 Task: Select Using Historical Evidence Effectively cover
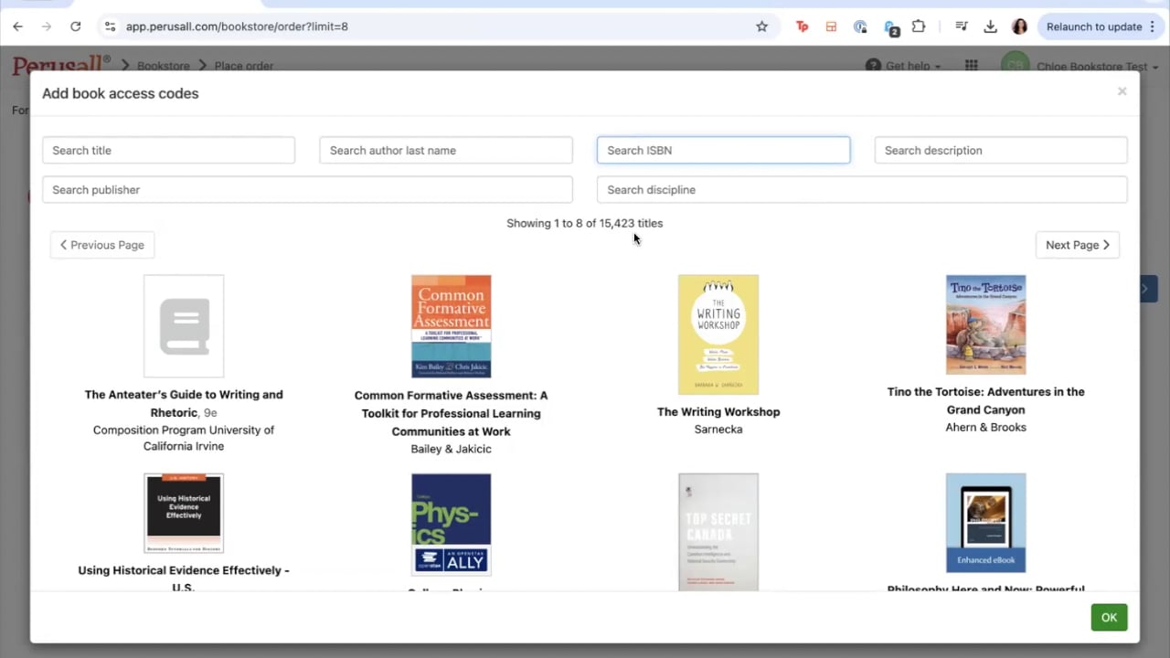point(184,513)
